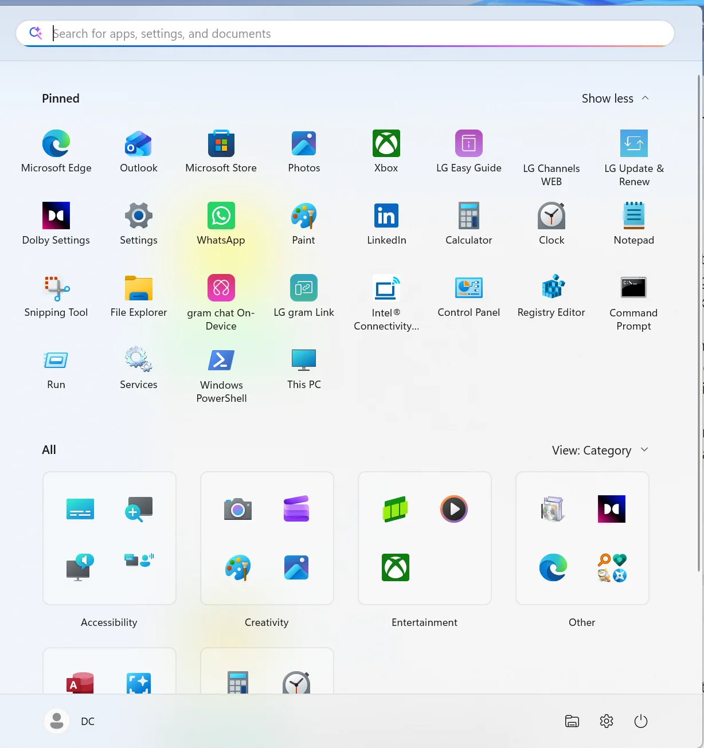The image size is (704, 748).
Task: Open Windows PowerShell
Action: 221,376
